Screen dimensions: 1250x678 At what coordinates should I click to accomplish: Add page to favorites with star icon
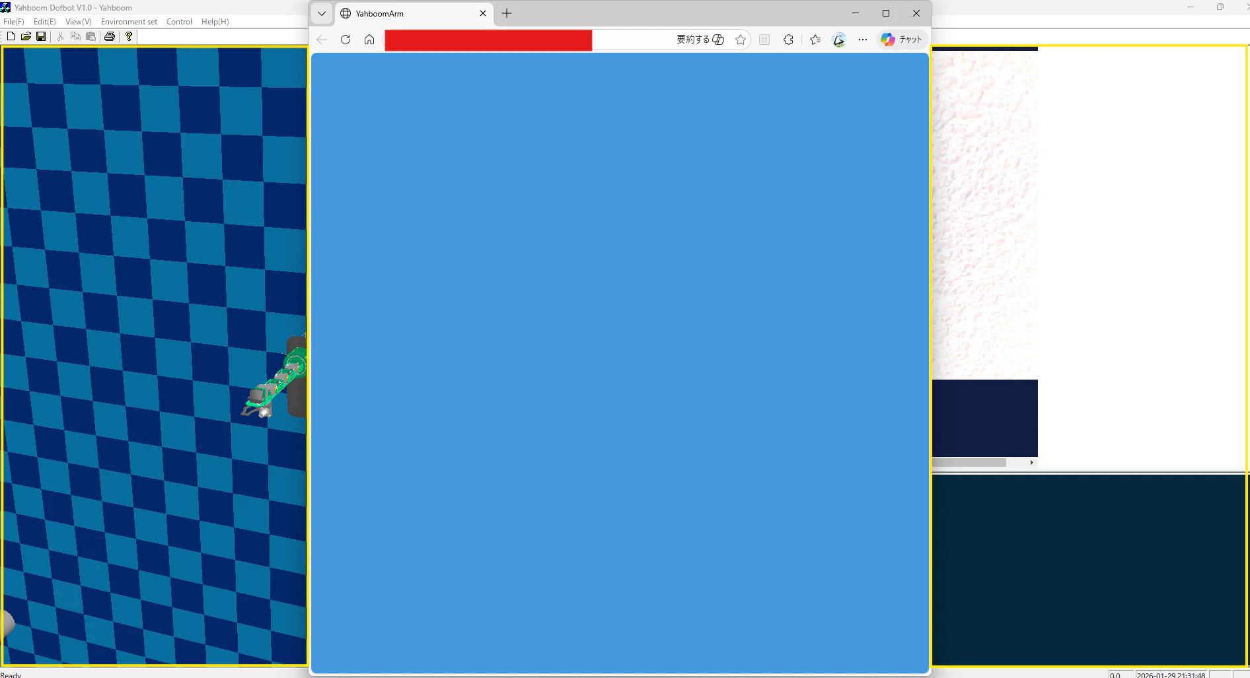741,40
